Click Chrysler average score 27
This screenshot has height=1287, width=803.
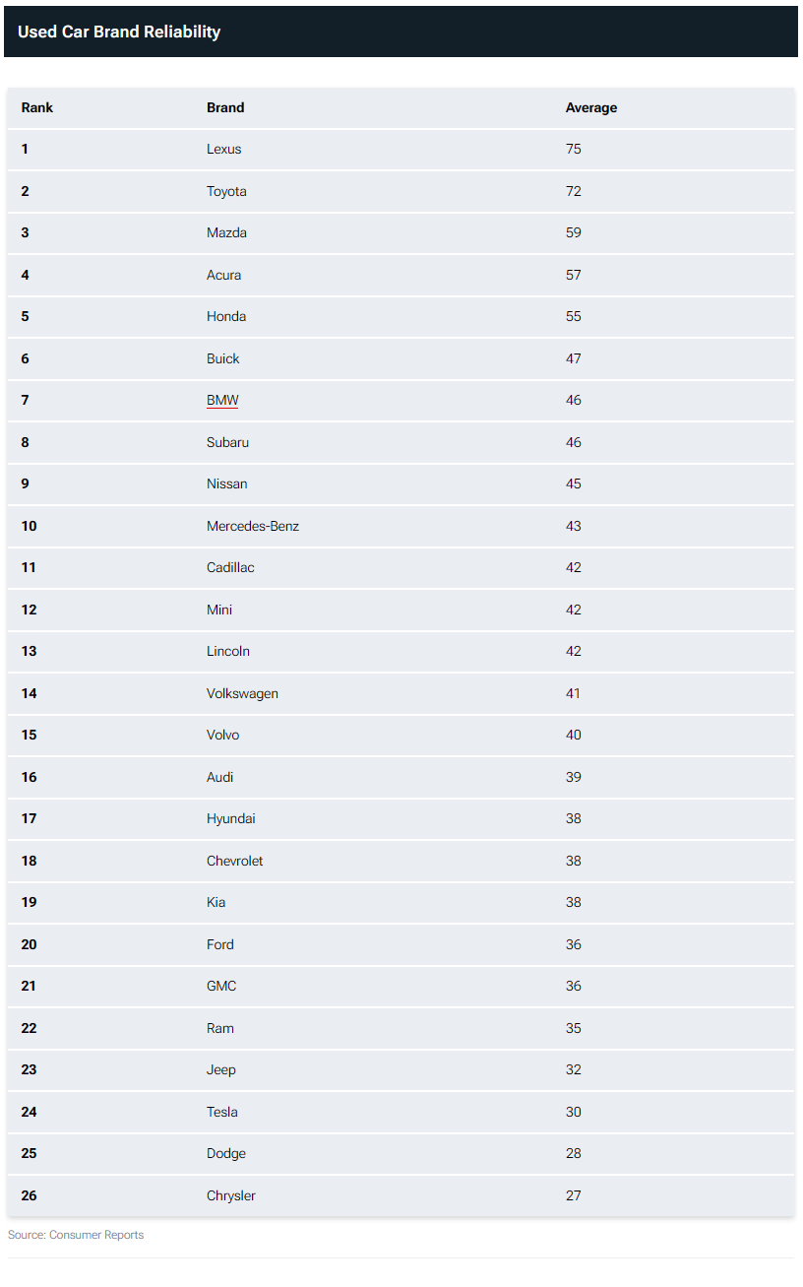point(573,1195)
